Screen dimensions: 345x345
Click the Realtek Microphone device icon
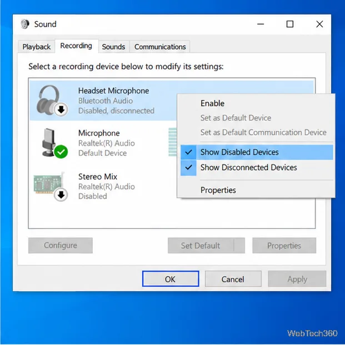coord(54,143)
